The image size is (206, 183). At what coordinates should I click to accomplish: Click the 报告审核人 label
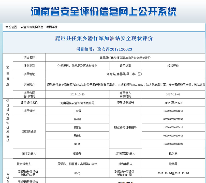[x=125, y=164]
